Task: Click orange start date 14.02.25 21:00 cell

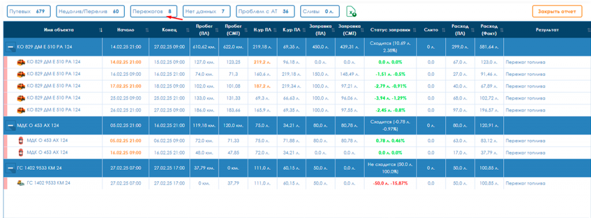Action: (x=126, y=62)
